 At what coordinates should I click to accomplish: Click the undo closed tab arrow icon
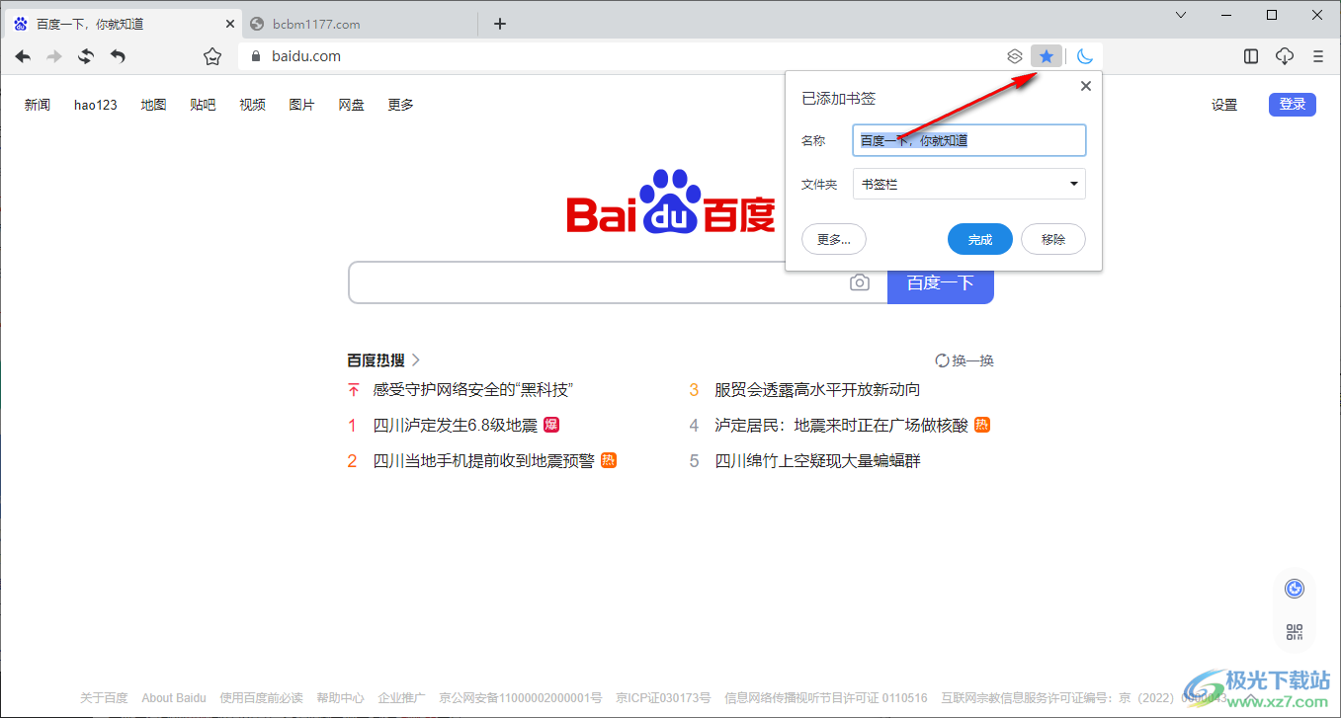(118, 56)
